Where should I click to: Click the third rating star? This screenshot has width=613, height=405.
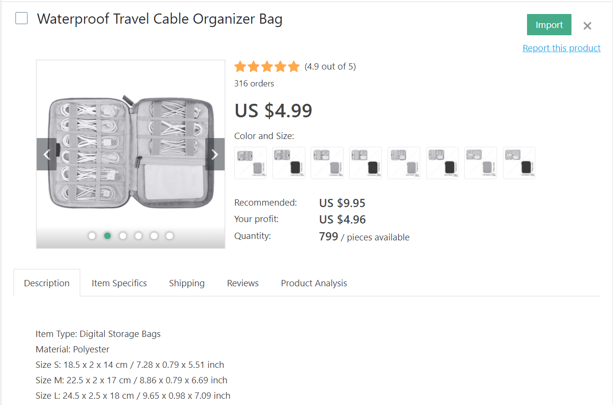(267, 66)
